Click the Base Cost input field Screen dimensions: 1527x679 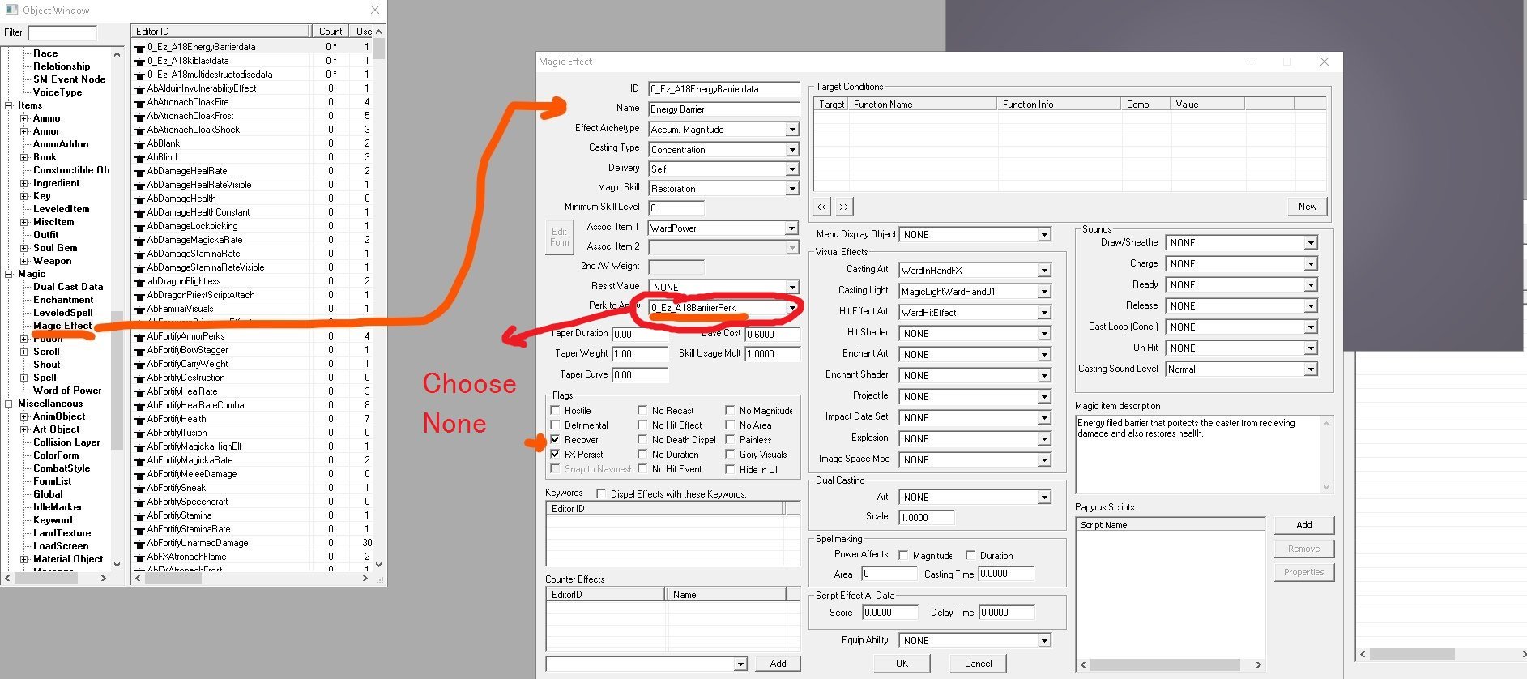773,334
